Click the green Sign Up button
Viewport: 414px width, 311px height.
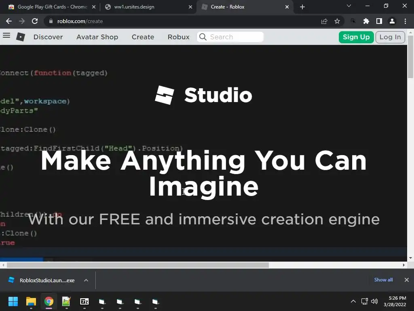coord(356,37)
